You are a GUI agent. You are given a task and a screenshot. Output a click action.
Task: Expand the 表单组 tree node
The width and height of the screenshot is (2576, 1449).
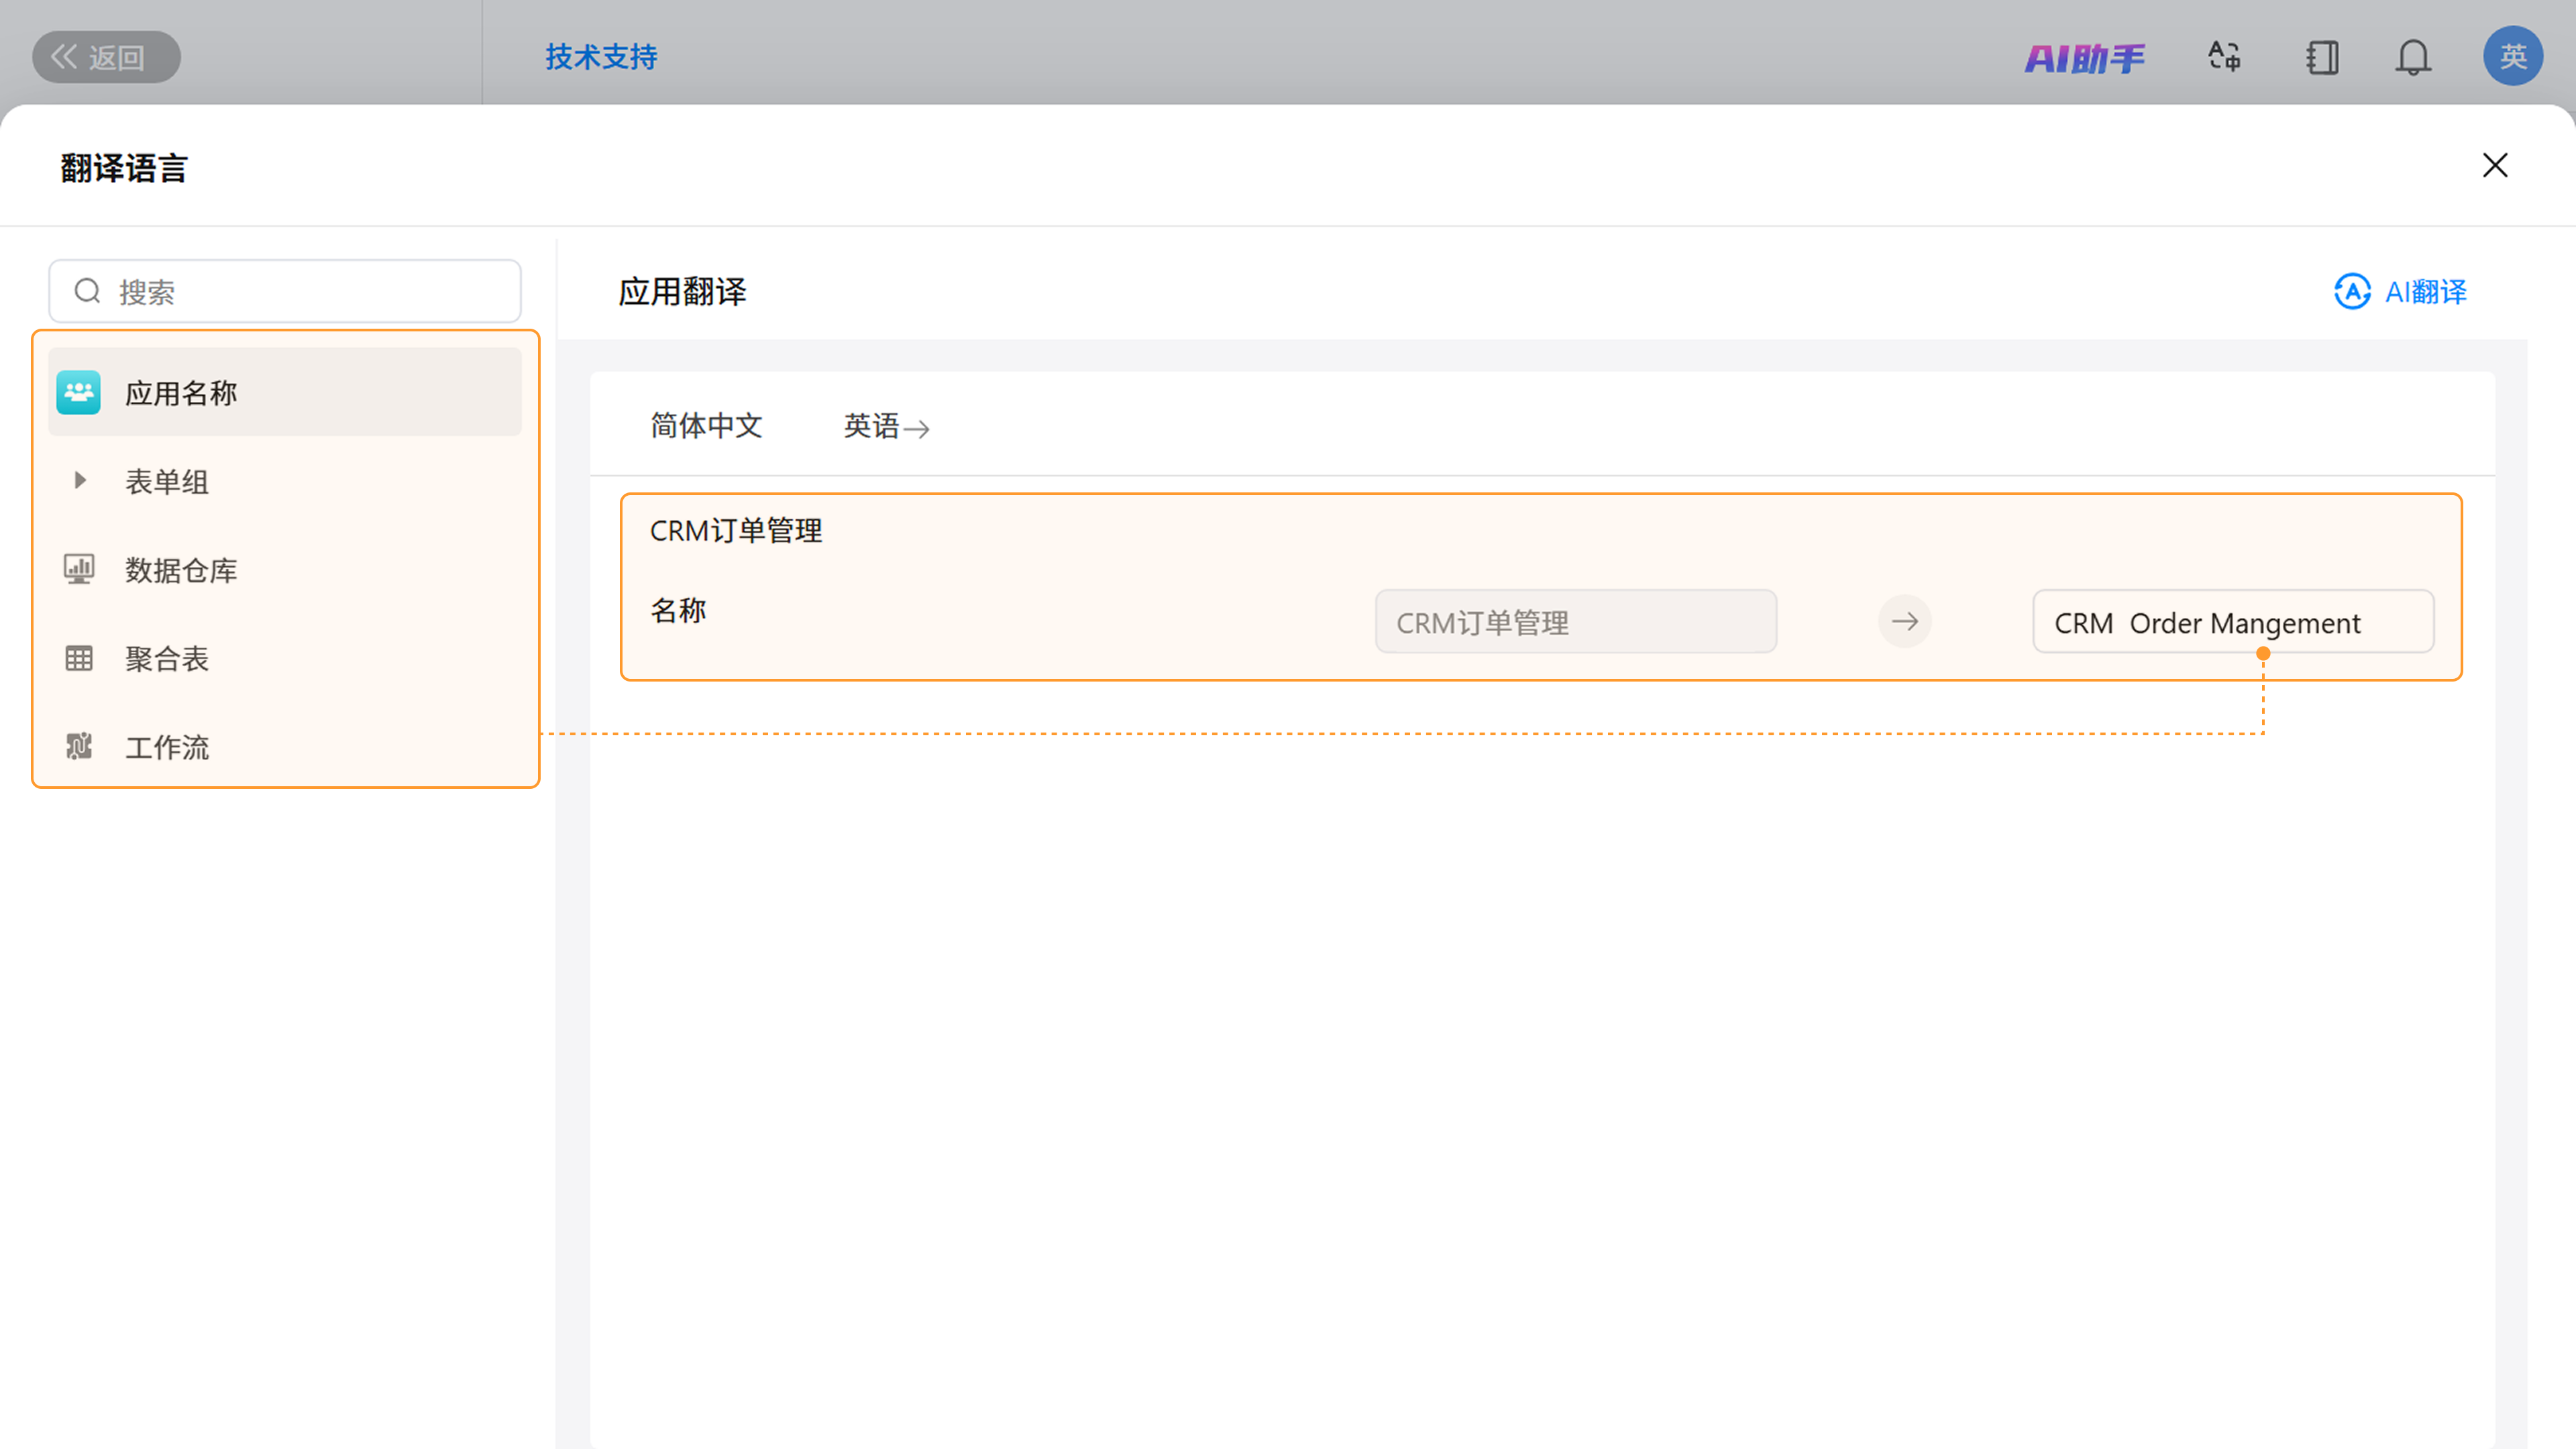tap(80, 481)
